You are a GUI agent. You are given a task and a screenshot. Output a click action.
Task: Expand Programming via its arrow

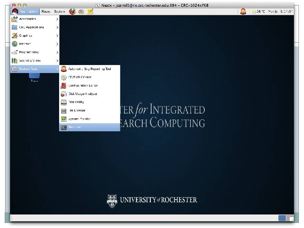pyautogui.click(x=57, y=52)
